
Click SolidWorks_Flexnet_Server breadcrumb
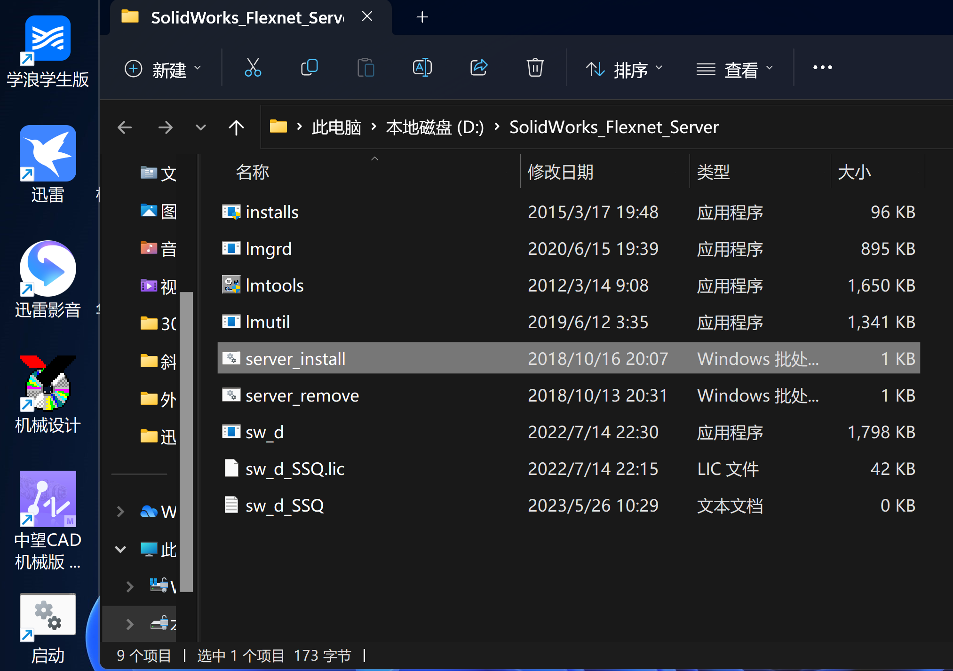(x=614, y=127)
